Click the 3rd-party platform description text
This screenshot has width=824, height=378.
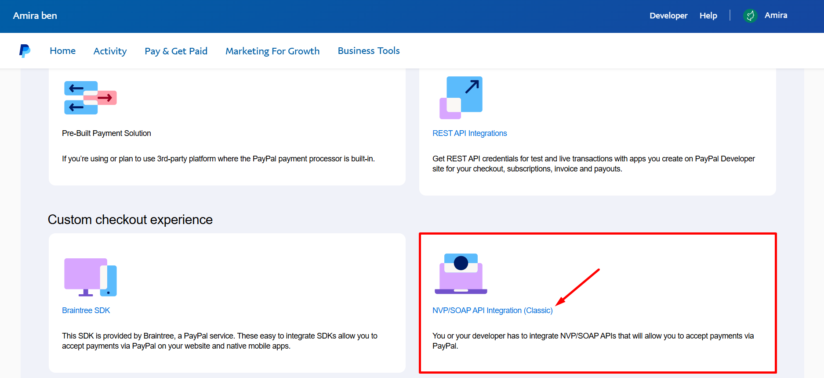[x=218, y=159]
